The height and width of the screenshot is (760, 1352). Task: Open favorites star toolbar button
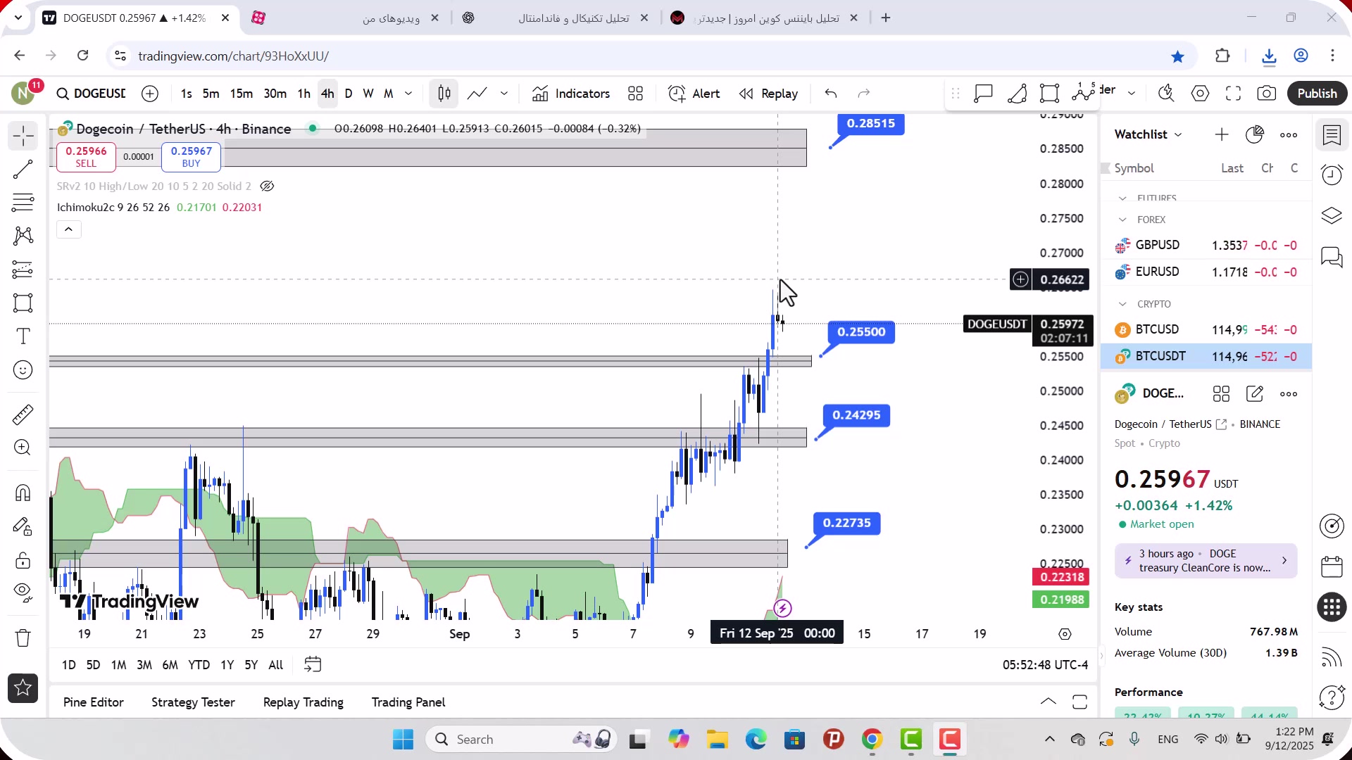(23, 688)
